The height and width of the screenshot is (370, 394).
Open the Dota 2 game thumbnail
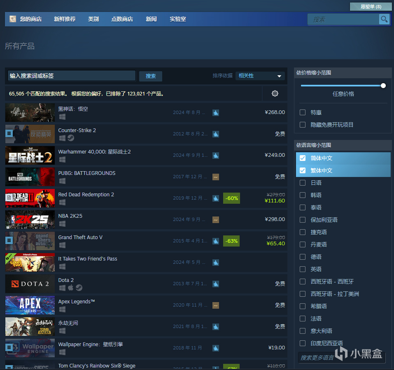tap(30, 284)
